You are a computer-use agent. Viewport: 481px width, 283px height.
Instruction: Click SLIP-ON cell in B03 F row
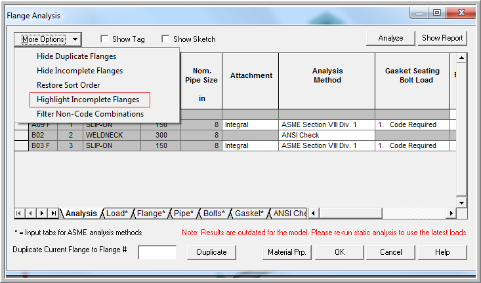(112, 145)
